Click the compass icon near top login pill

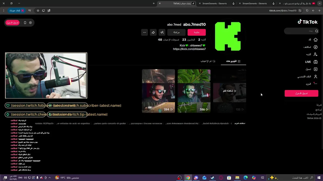pos(31,23)
